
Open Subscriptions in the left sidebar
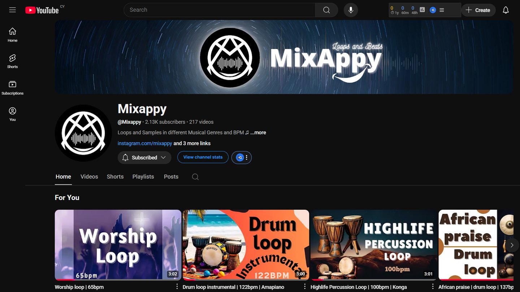pos(13,88)
